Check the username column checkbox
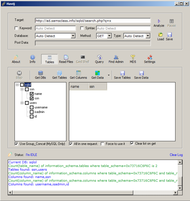 [x=31, y=107]
